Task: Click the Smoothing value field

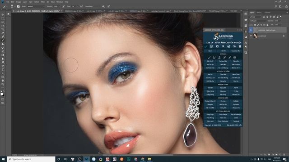Action: tap(97, 6)
